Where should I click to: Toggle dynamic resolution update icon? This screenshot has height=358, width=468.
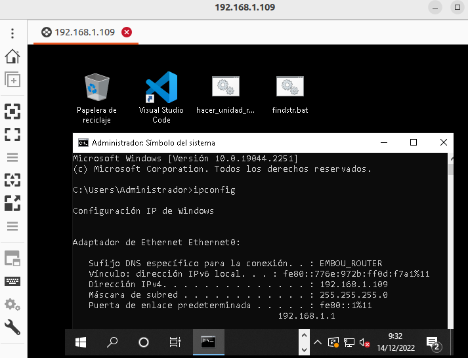pyautogui.click(x=12, y=180)
